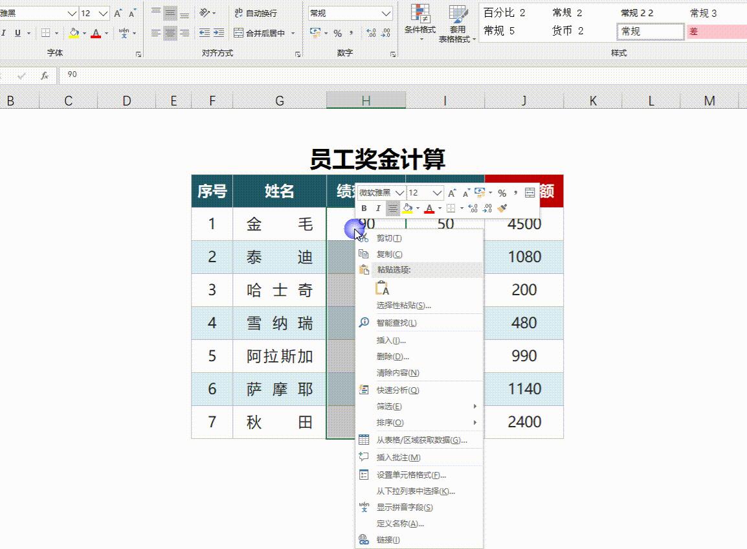Select column header H
The width and height of the screenshot is (747, 549).
(366, 100)
